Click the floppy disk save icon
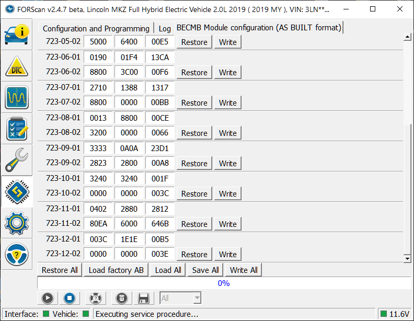The width and height of the screenshot is (414, 321). point(144,299)
